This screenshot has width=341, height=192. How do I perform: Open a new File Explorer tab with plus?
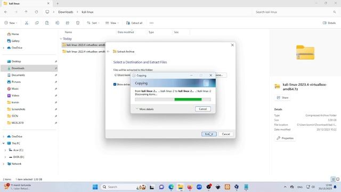click(x=58, y=4)
